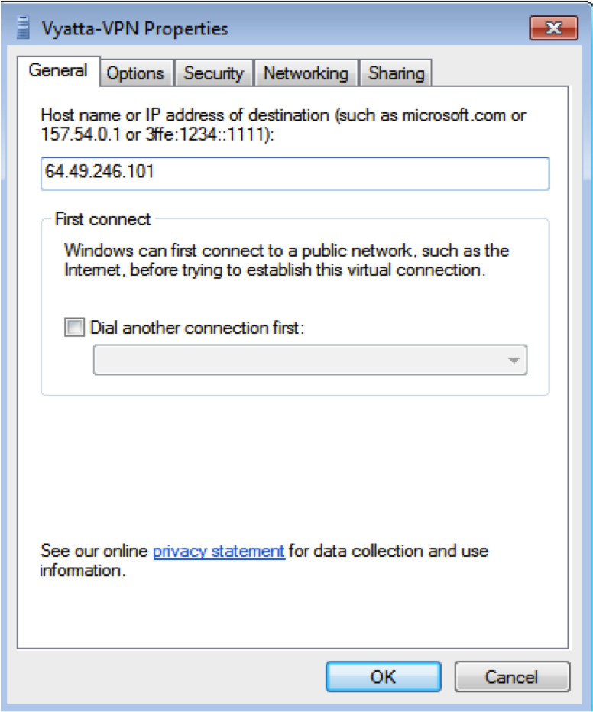Discard changes with the Cancel button
The width and height of the screenshot is (593, 712).
(x=512, y=677)
